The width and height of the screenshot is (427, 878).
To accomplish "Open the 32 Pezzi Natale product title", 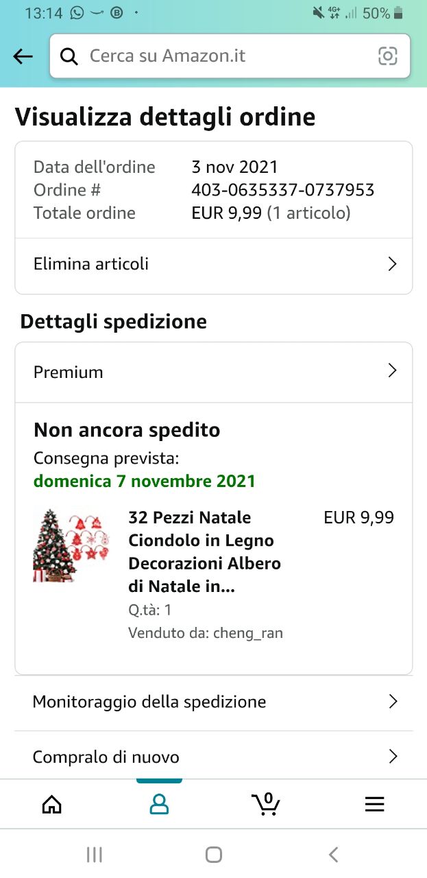I will point(204,551).
